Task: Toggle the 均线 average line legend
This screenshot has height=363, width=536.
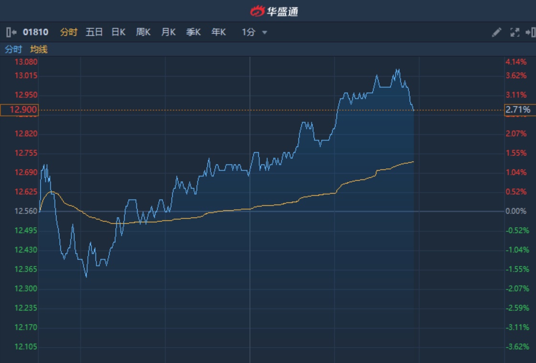Action: point(39,49)
